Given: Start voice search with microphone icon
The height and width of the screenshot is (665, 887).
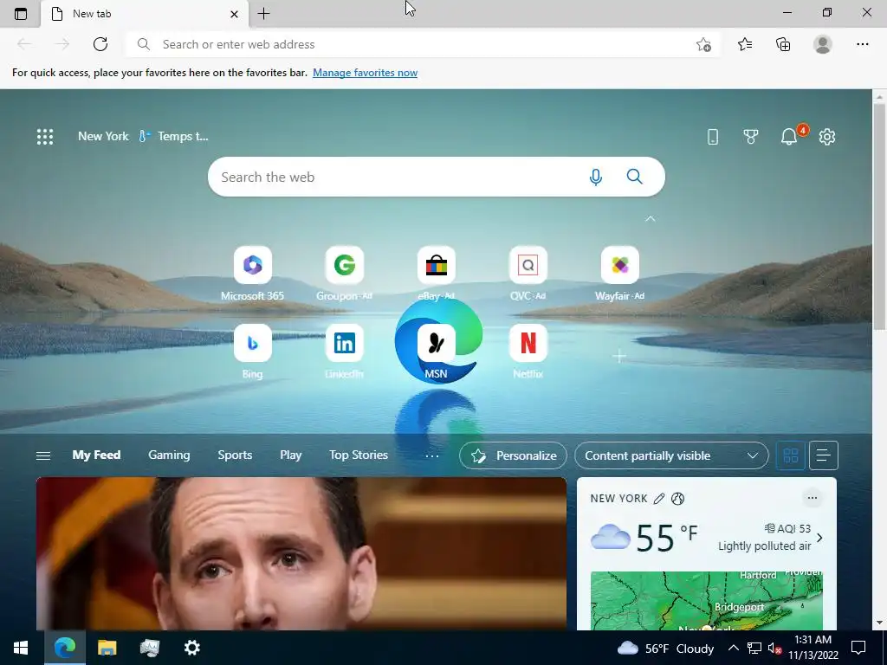Looking at the screenshot, I should (x=596, y=177).
